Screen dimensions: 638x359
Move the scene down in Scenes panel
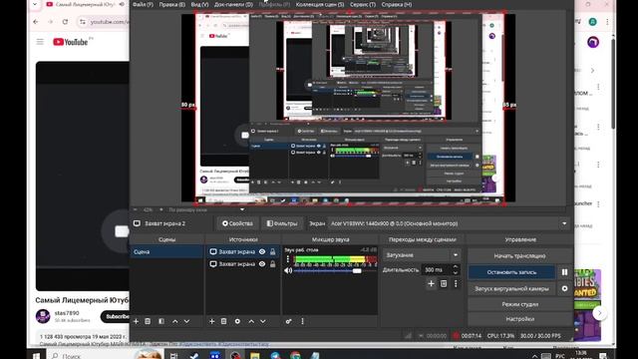tap(186, 321)
